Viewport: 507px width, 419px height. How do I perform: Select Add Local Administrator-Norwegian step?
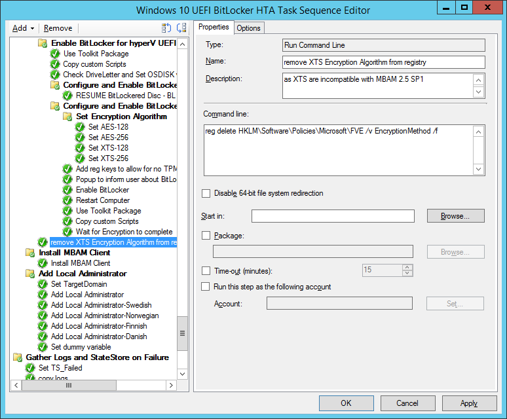(105, 316)
